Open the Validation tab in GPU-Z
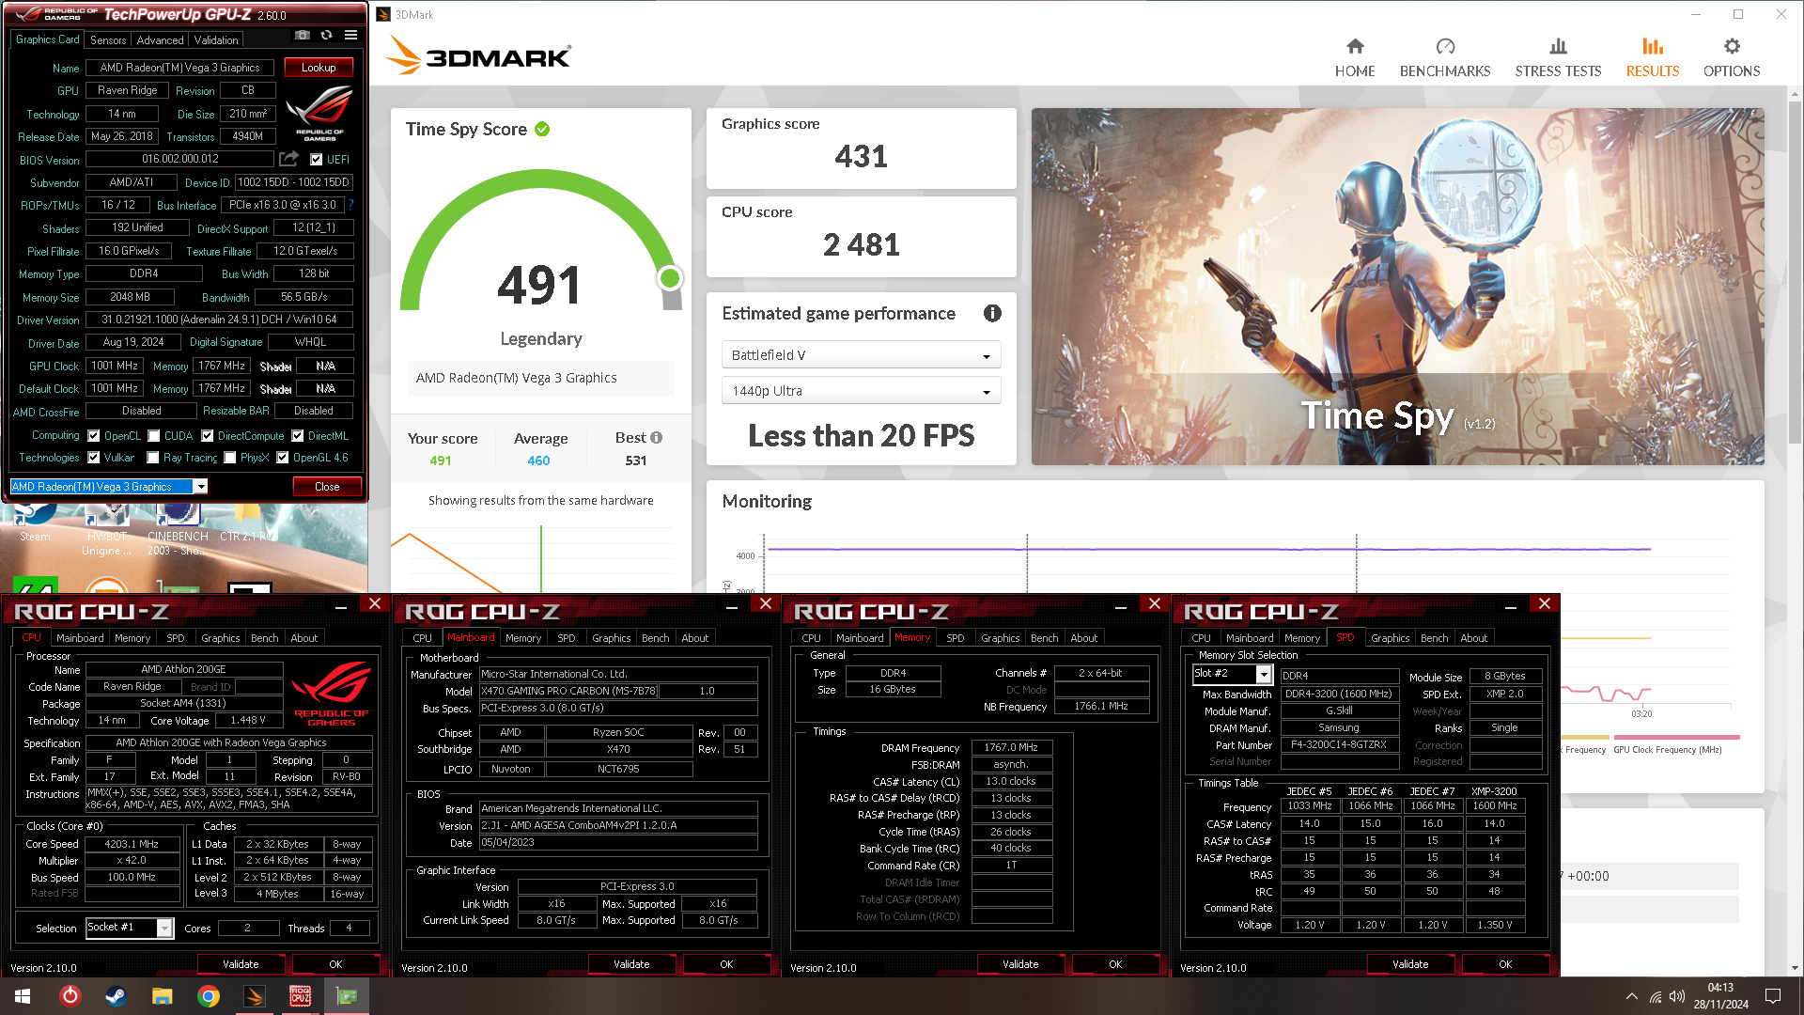Screen dimensions: 1804x1015 click(216, 40)
